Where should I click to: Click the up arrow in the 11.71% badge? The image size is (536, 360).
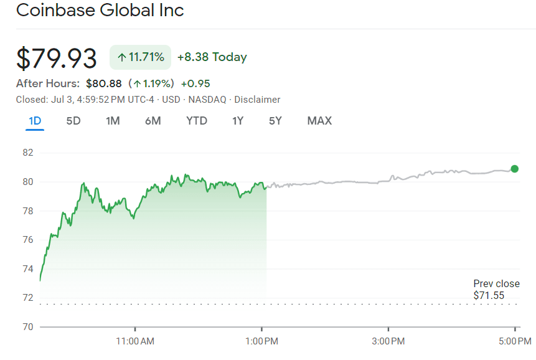pyautogui.click(x=121, y=58)
